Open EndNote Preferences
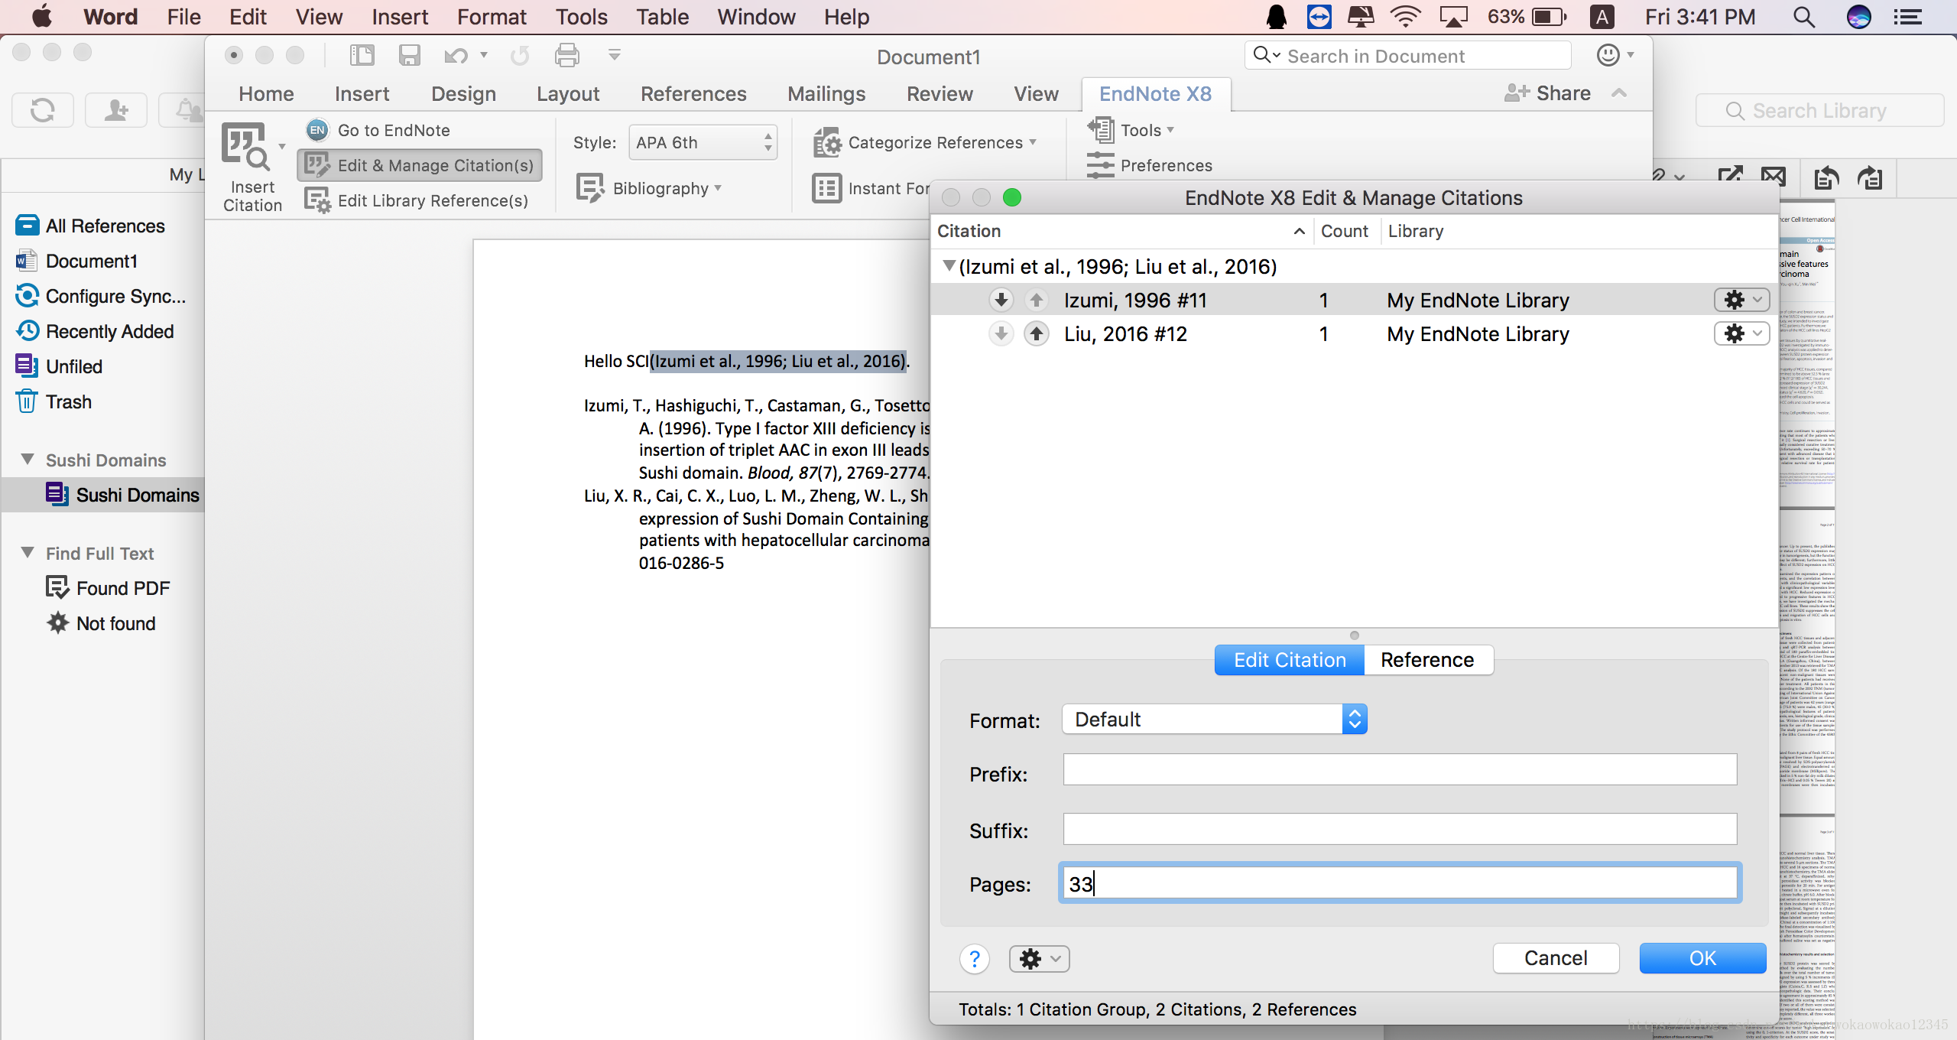This screenshot has width=1957, height=1040. click(x=1150, y=165)
